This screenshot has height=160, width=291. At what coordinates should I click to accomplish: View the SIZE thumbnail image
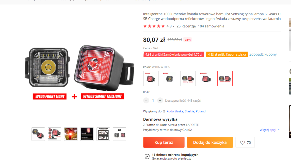pyautogui.click(x=119, y=134)
